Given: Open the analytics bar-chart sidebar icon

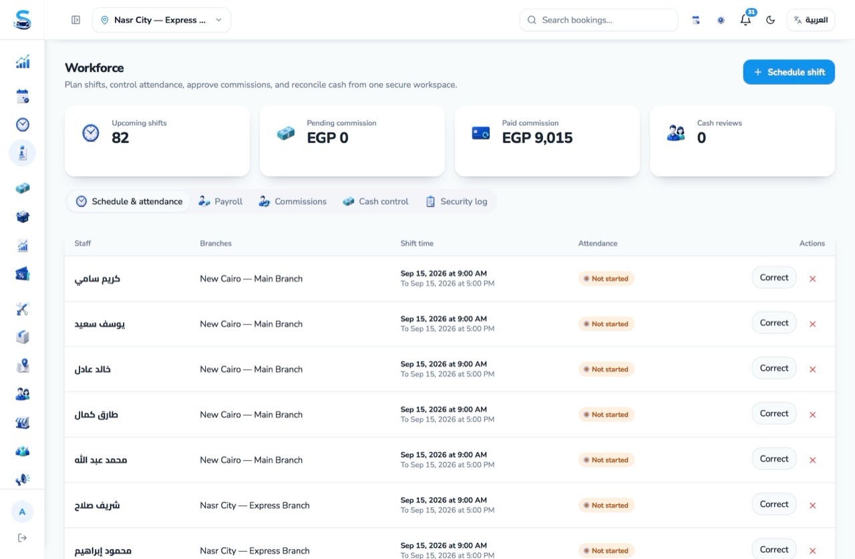Looking at the screenshot, I should pos(23,62).
